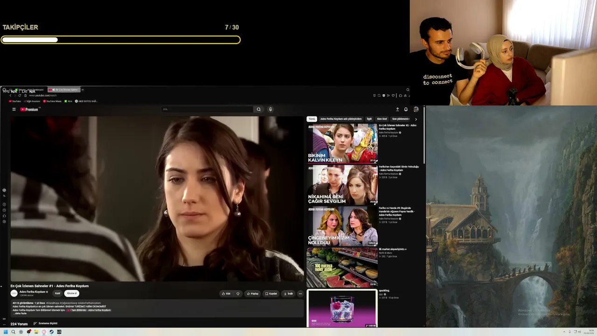The height and width of the screenshot is (336, 597).
Task: Like the video with 934 likes
Action: pyautogui.click(x=226, y=294)
